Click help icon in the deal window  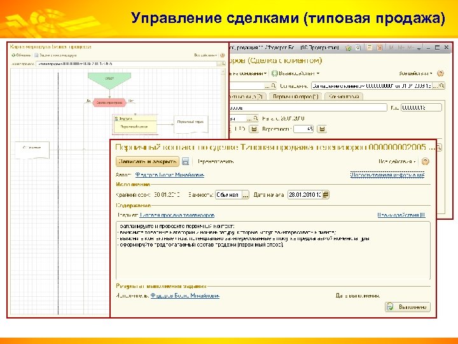(440, 73)
